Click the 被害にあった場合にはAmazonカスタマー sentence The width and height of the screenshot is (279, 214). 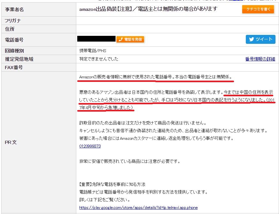coord(156,138)
